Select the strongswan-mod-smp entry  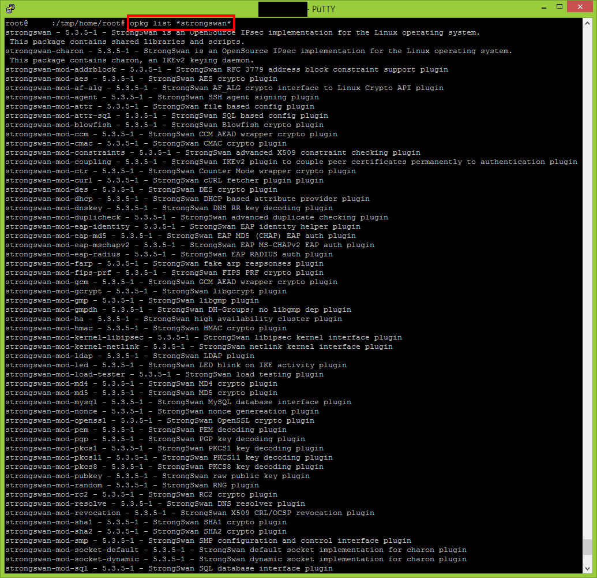coord(208,540)
